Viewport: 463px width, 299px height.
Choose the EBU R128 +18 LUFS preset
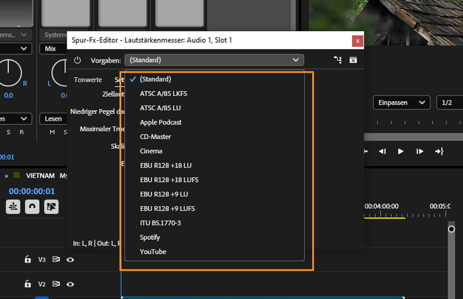[214, 180]
